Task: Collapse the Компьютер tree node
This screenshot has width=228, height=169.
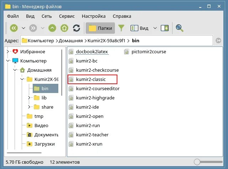Action: click(8, 61)
